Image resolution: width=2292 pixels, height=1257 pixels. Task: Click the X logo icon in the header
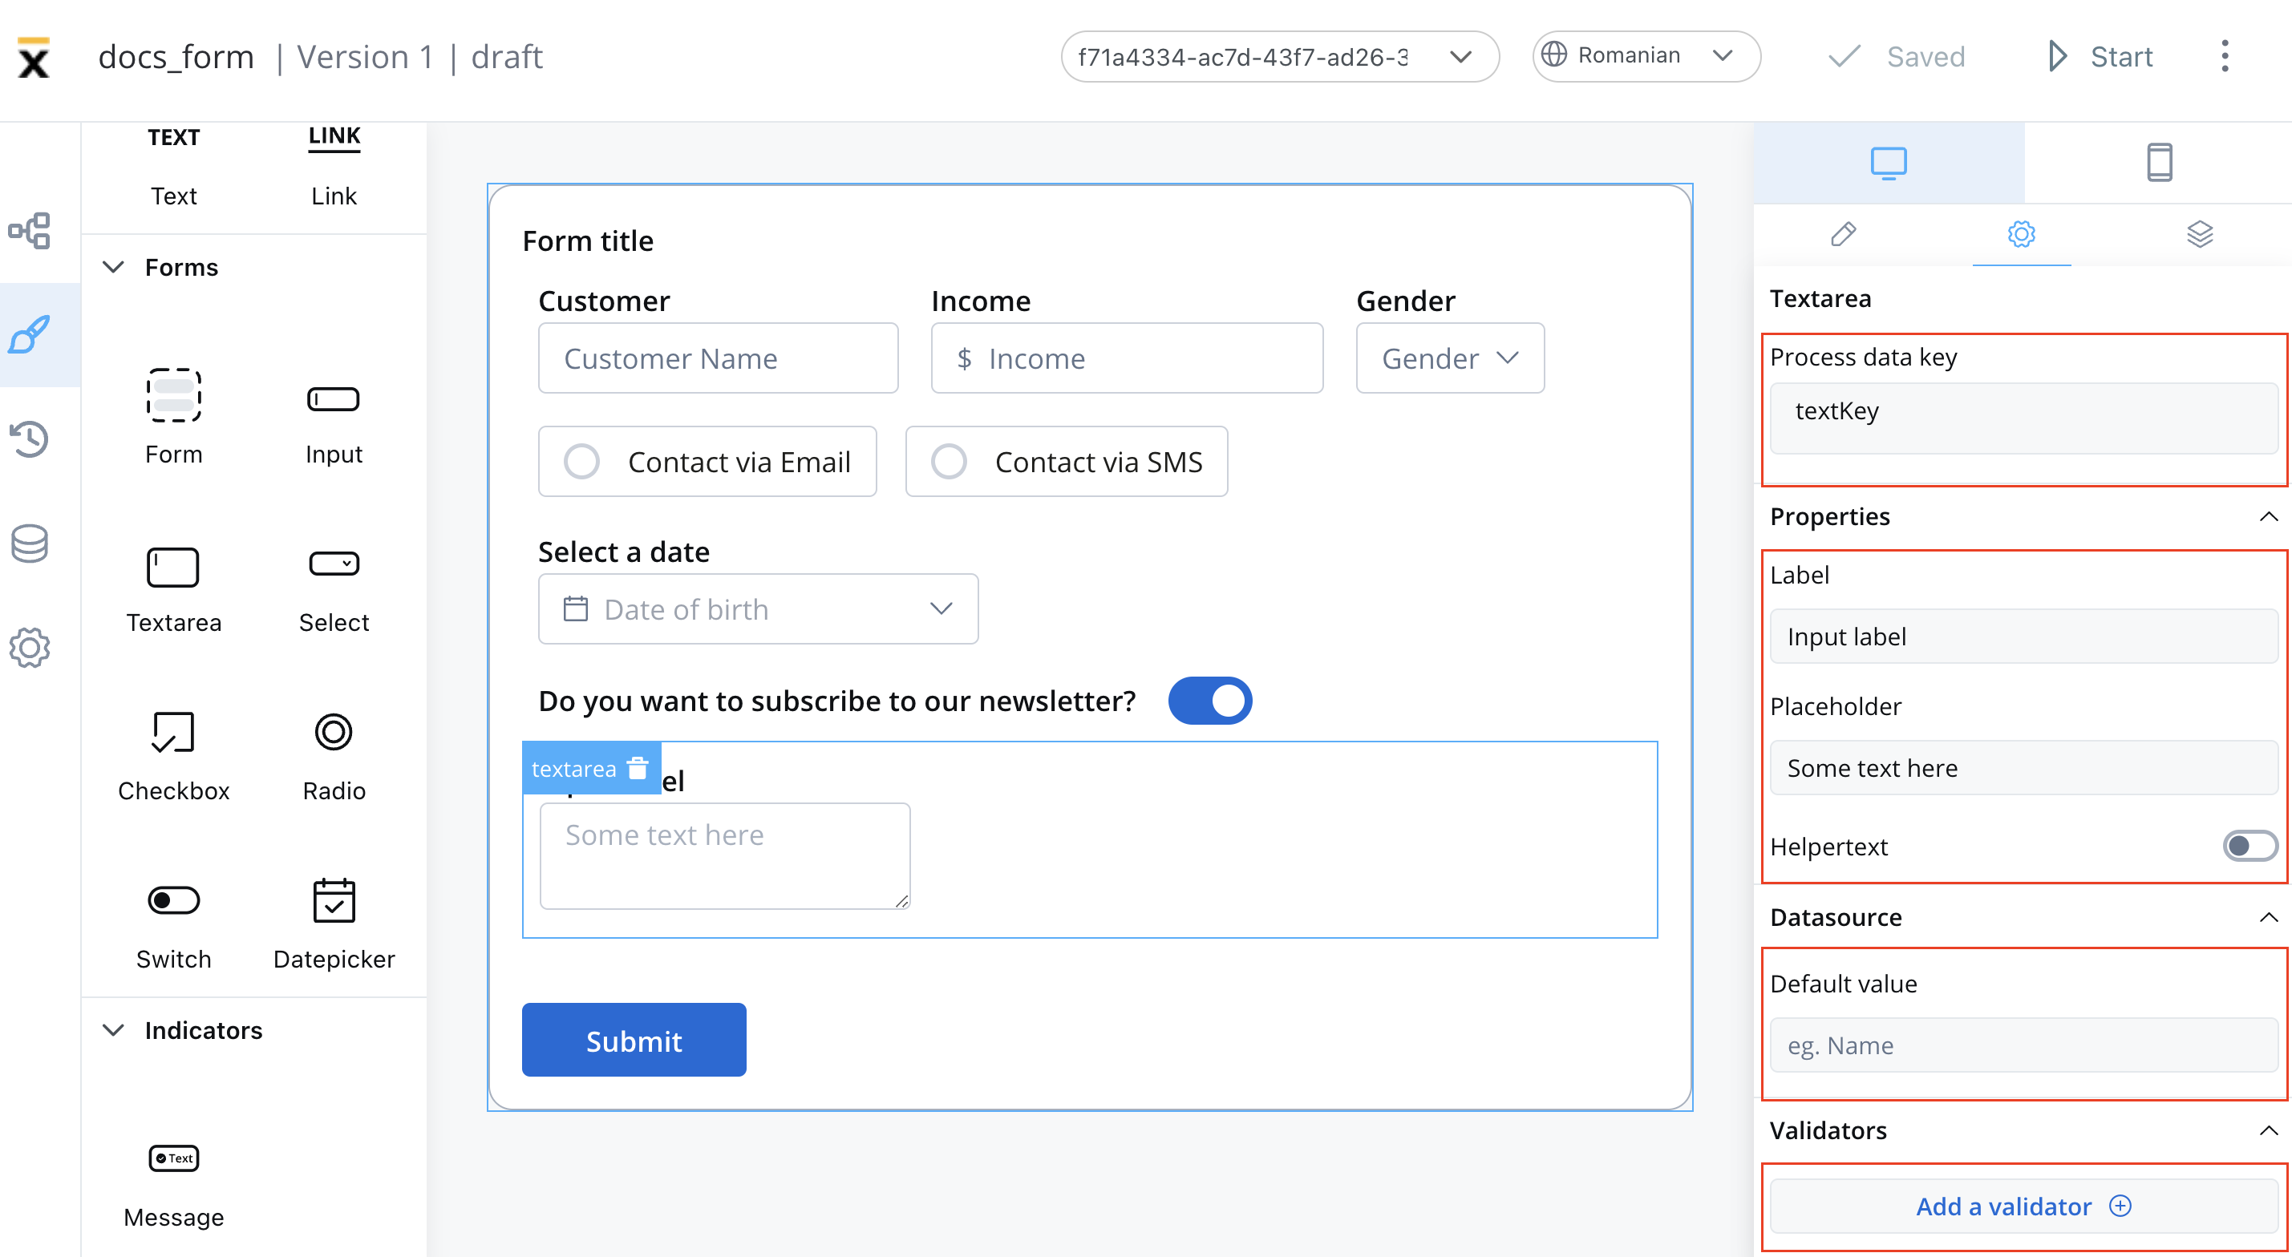coord(34,57)
